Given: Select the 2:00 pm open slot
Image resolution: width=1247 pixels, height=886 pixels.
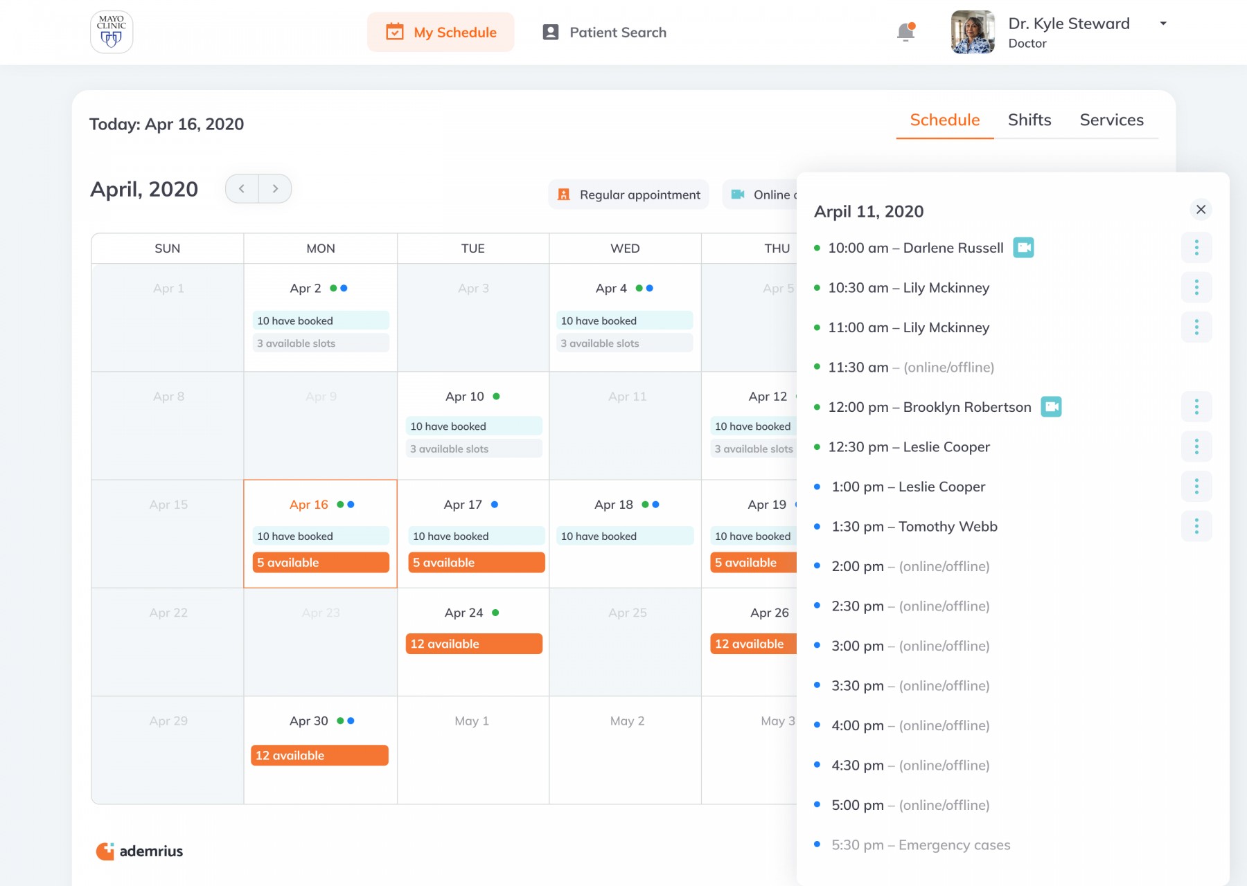Looking at the screenshot, I should [910, 567].
